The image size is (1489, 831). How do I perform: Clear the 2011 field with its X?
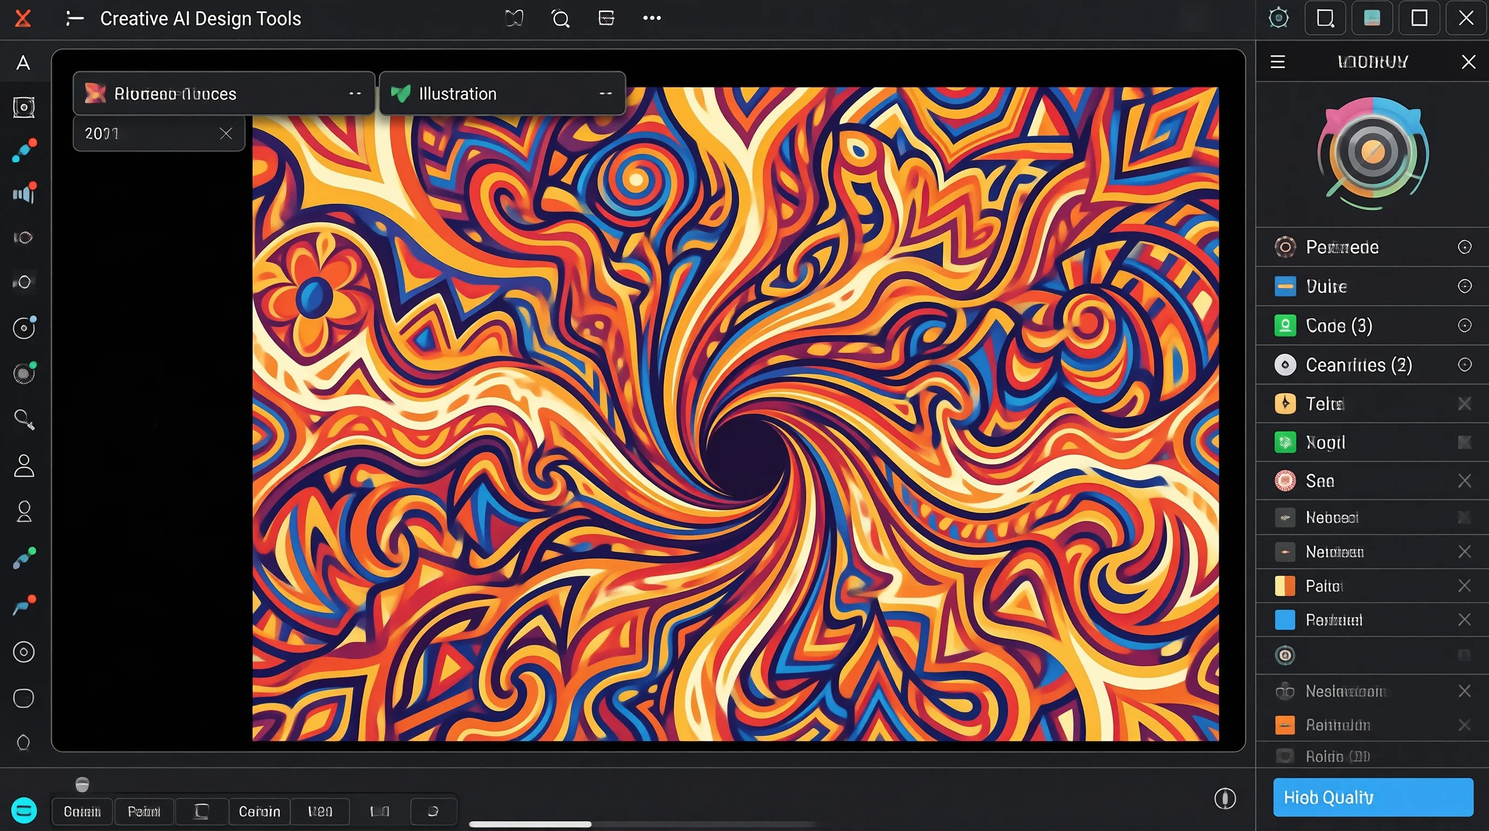(226, 134)
